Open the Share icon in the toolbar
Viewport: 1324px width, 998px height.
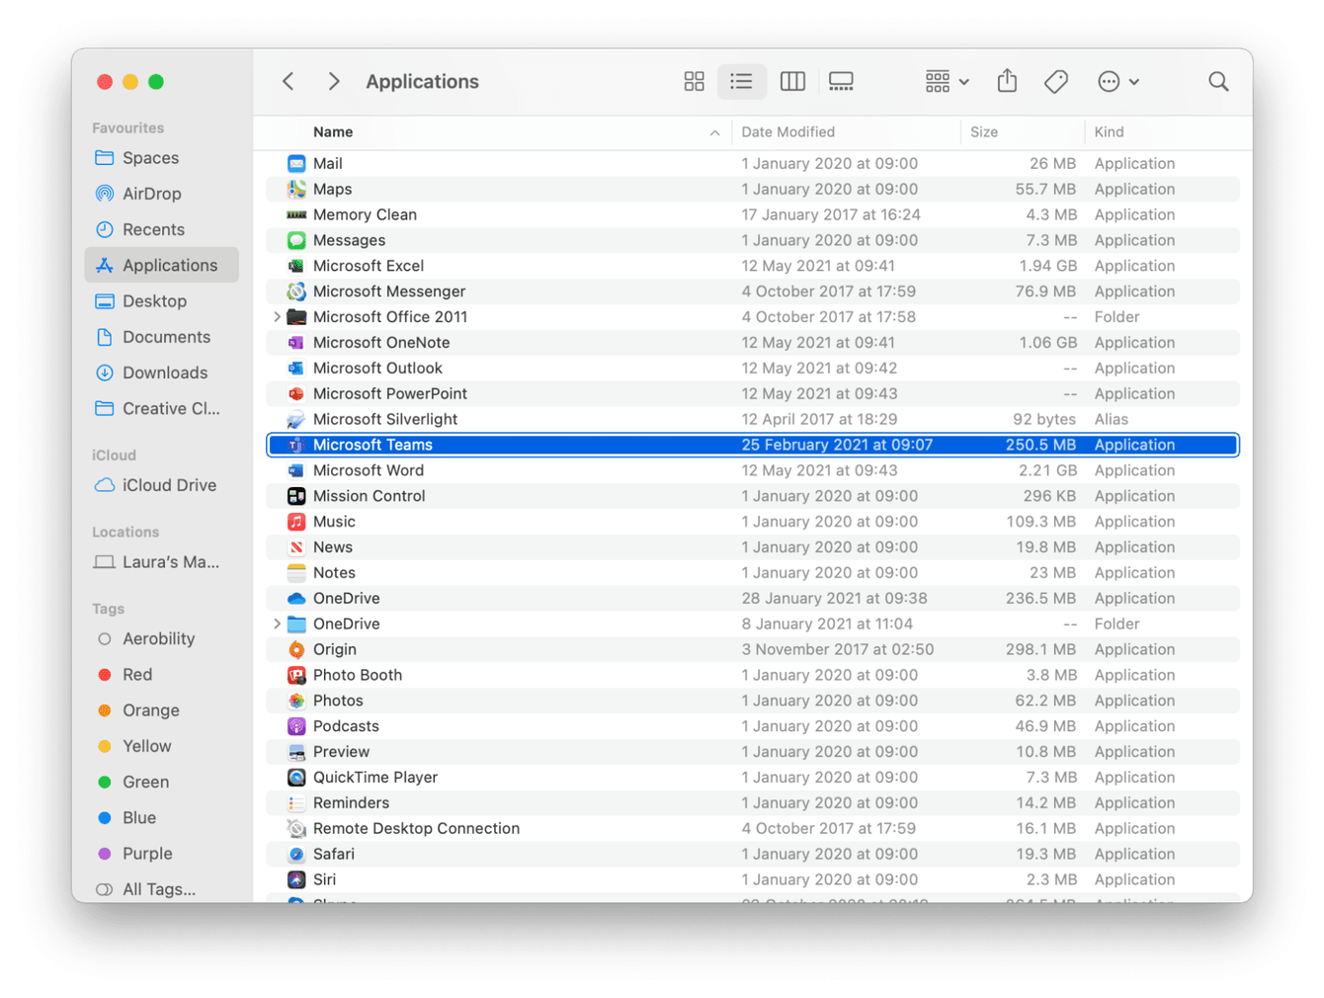1007,81
